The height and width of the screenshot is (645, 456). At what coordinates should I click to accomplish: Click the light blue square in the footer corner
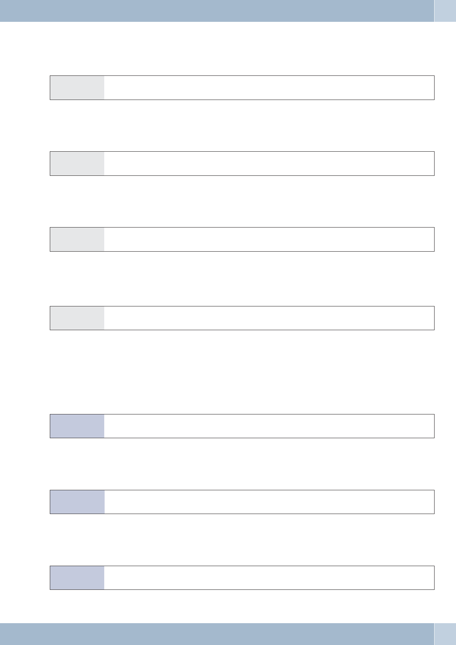(x=445, y=634)
